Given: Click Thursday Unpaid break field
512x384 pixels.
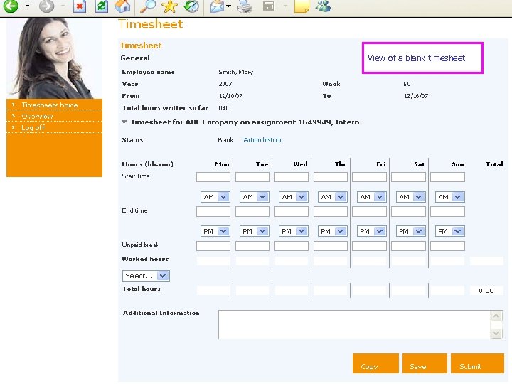Looking at the screenshot, I should 331,246.
